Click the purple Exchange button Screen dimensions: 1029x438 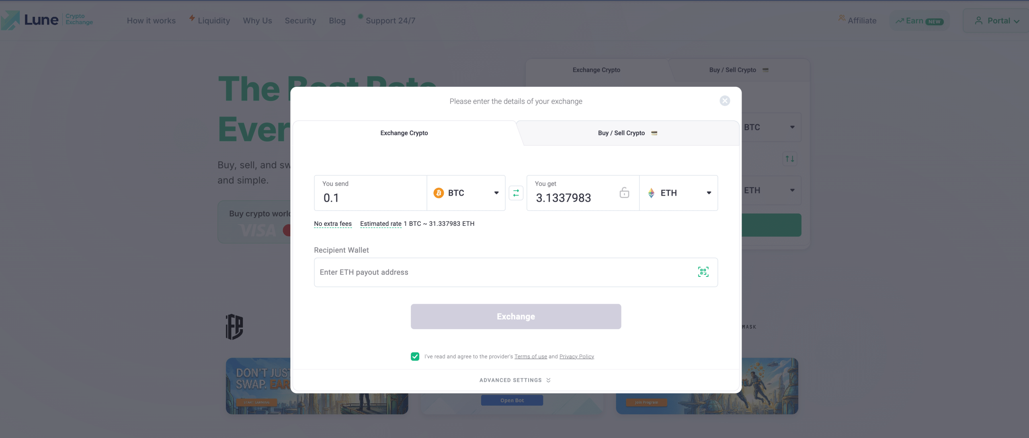[x=516, y=317]
